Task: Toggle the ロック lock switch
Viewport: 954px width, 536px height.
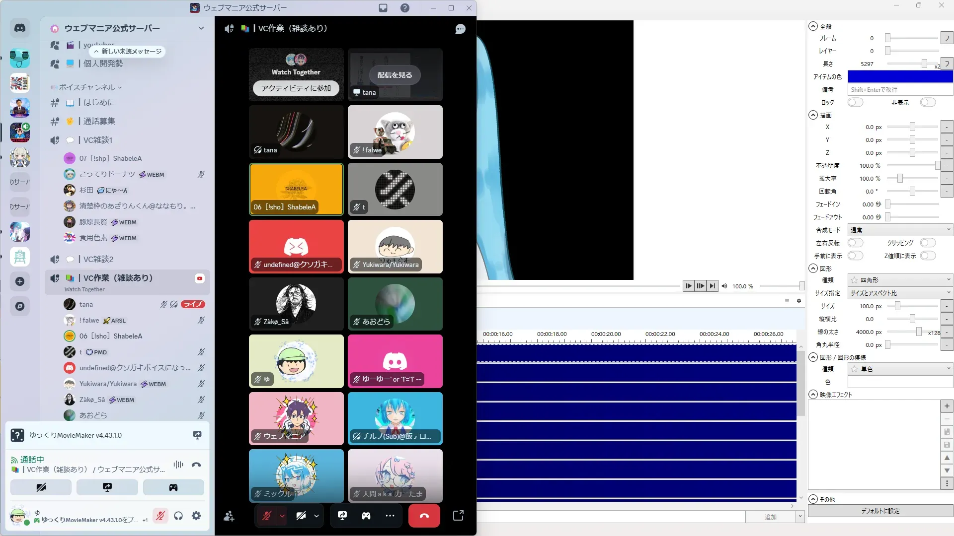Action: 855,102
